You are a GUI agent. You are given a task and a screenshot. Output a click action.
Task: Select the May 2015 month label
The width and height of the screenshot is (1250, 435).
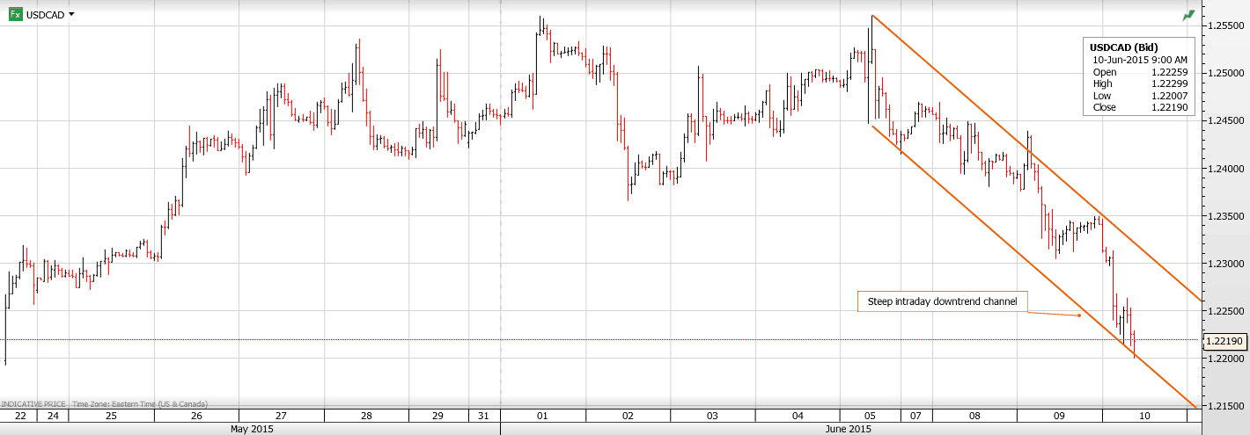(x=251, y=429)
